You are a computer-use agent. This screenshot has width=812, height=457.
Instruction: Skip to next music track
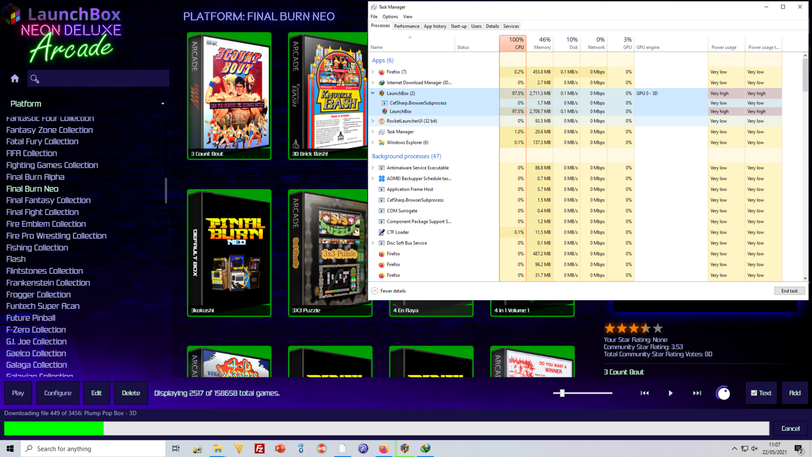pos(697,393)
